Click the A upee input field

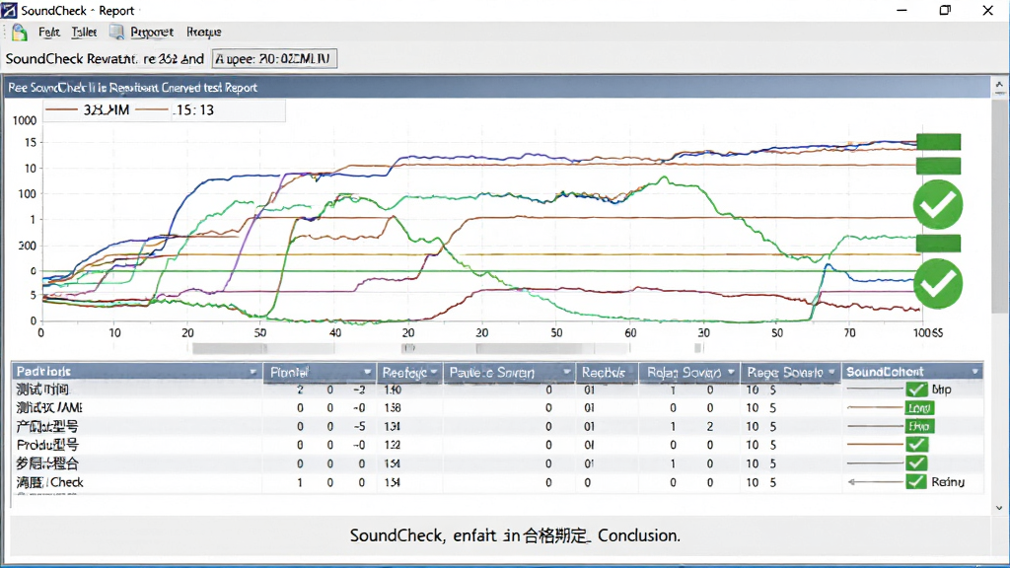coord(274,58)
